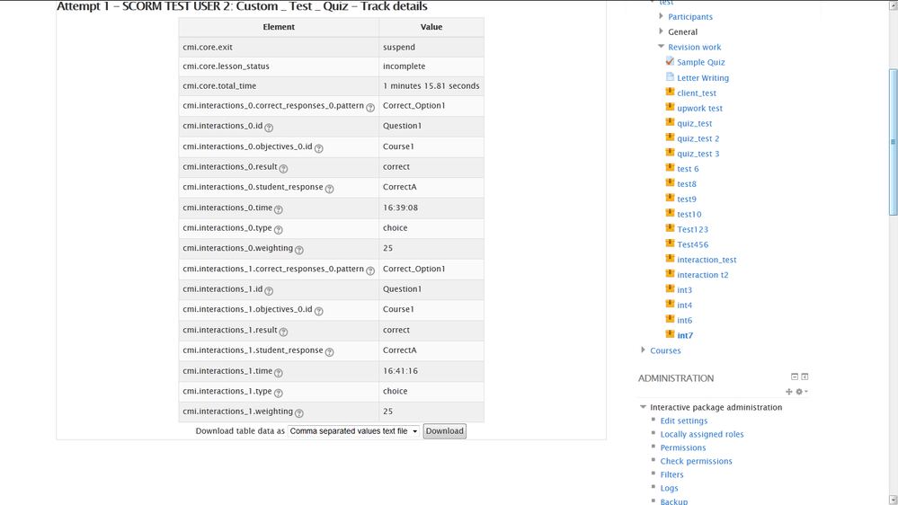This screenshot has height=505, width=898.
Task: Collapse Interactive package administration
Action: click(643, 407)
